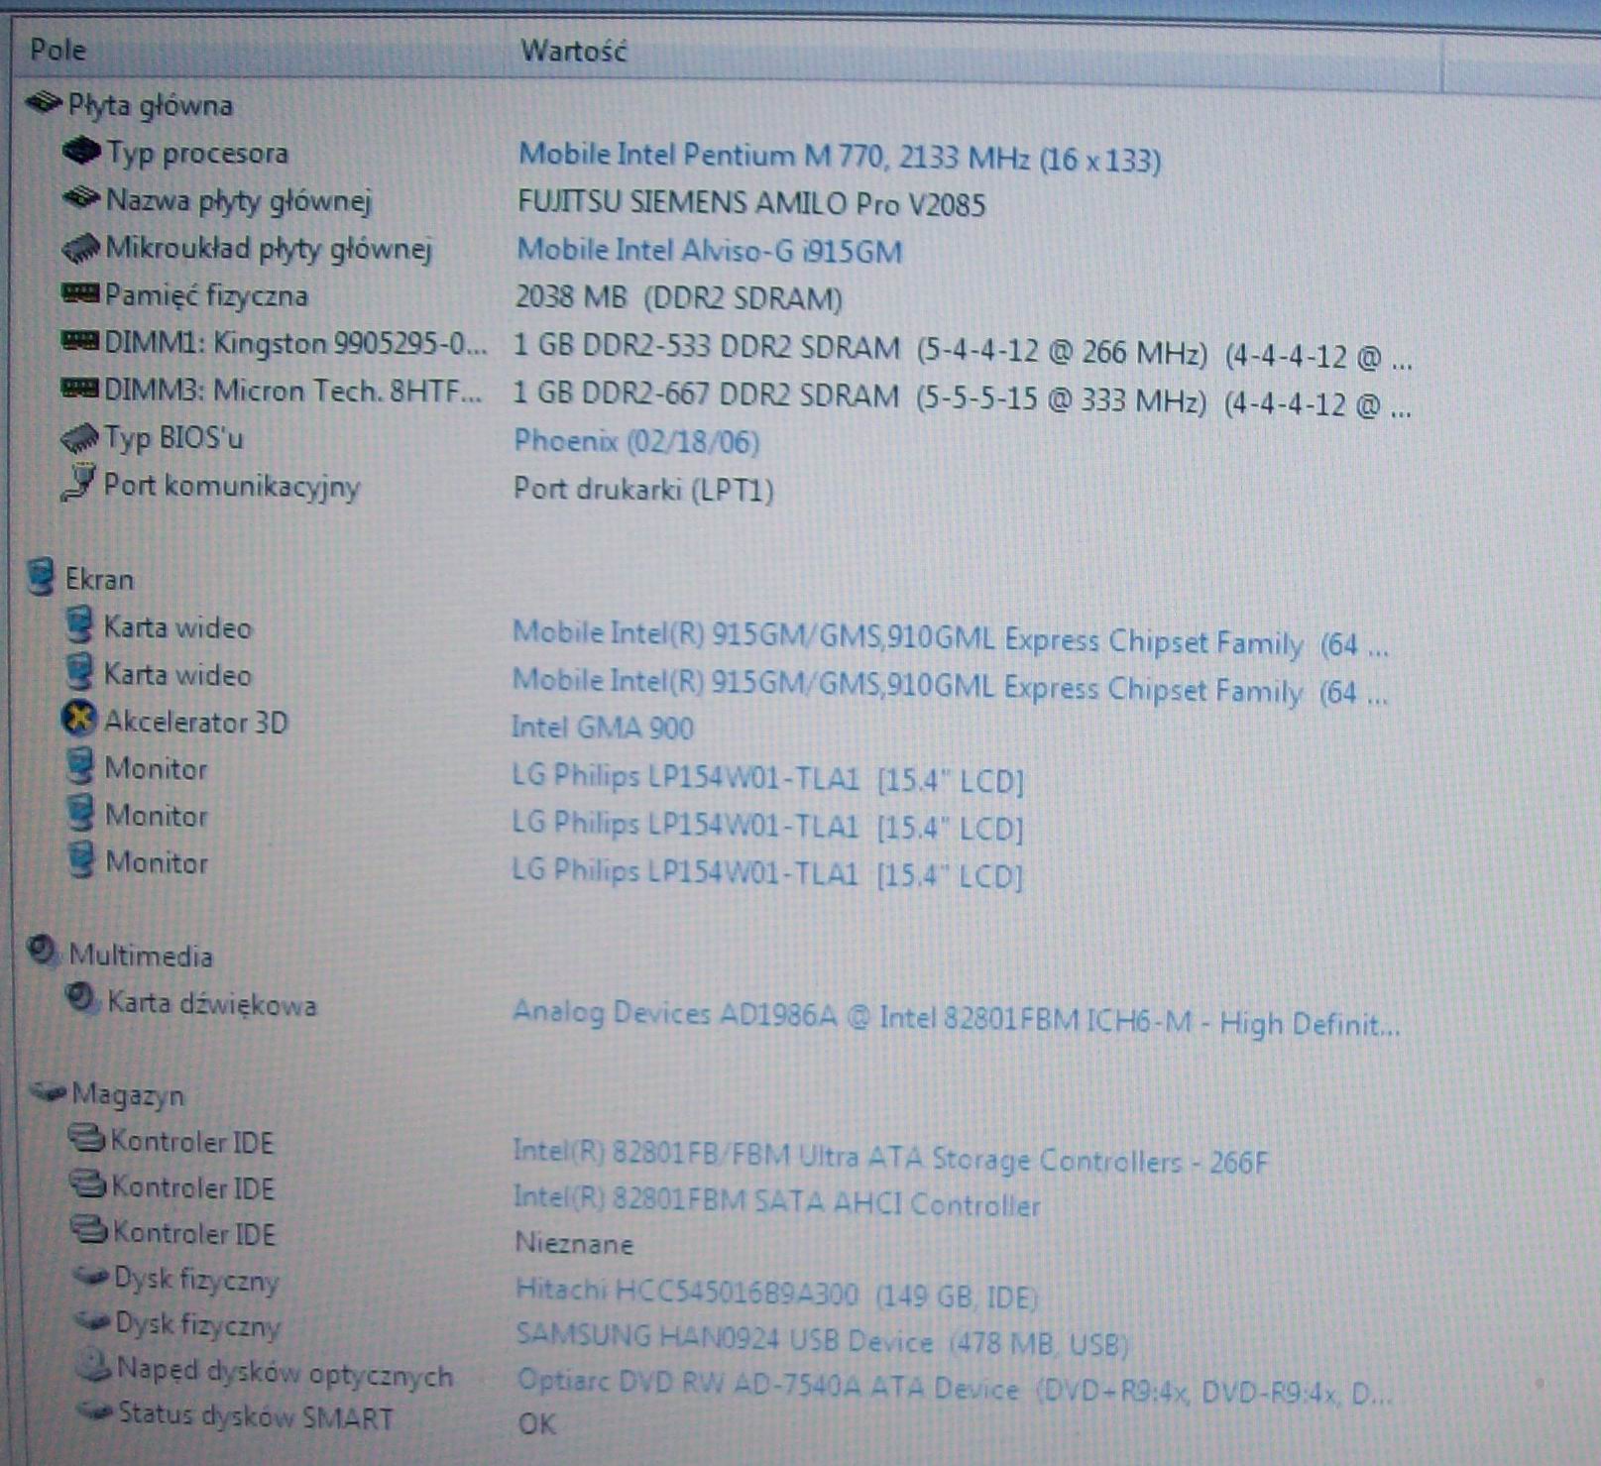The height and width of the screenshot is (1466, 1601).
Task: Select the Port komunikacyjny field label
Action: click(x=232, y=486)
